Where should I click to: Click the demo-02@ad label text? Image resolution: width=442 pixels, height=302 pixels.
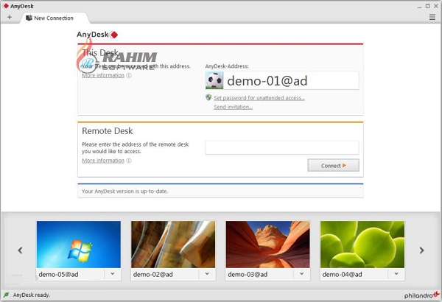click(x=153, y=274)
